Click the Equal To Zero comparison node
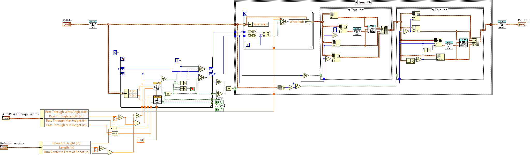The height and width of the screenshot is (155, 530). (164, 79)
